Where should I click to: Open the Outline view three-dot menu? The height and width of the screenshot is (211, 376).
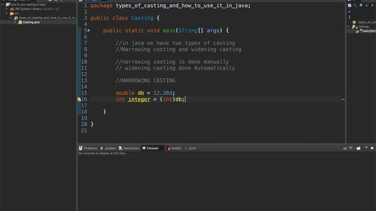coord(350,17)
